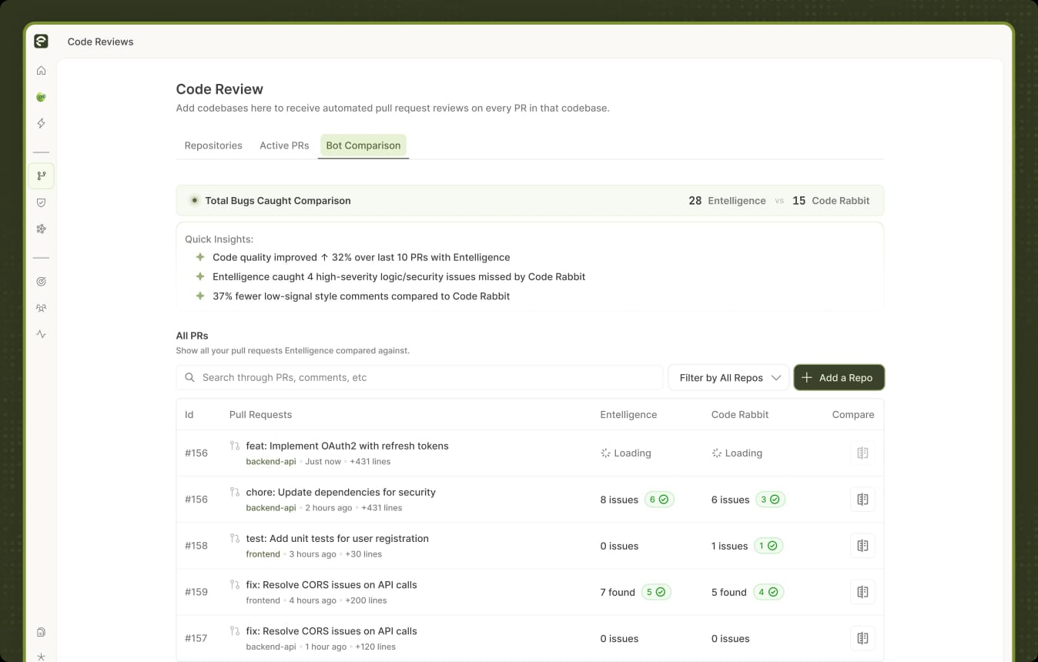This screenshot has width=1038, height=662.
Task: Focus the Search through PRs input field
Action: click(420, 378)
